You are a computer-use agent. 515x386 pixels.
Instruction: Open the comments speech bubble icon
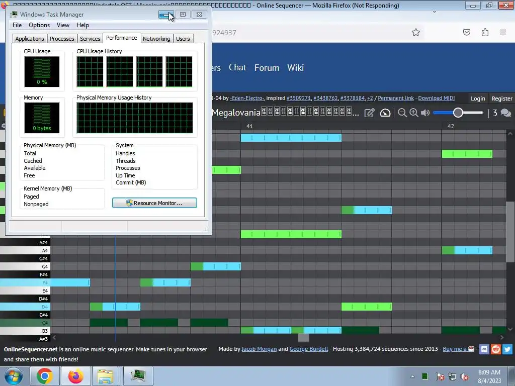[505, 113]
